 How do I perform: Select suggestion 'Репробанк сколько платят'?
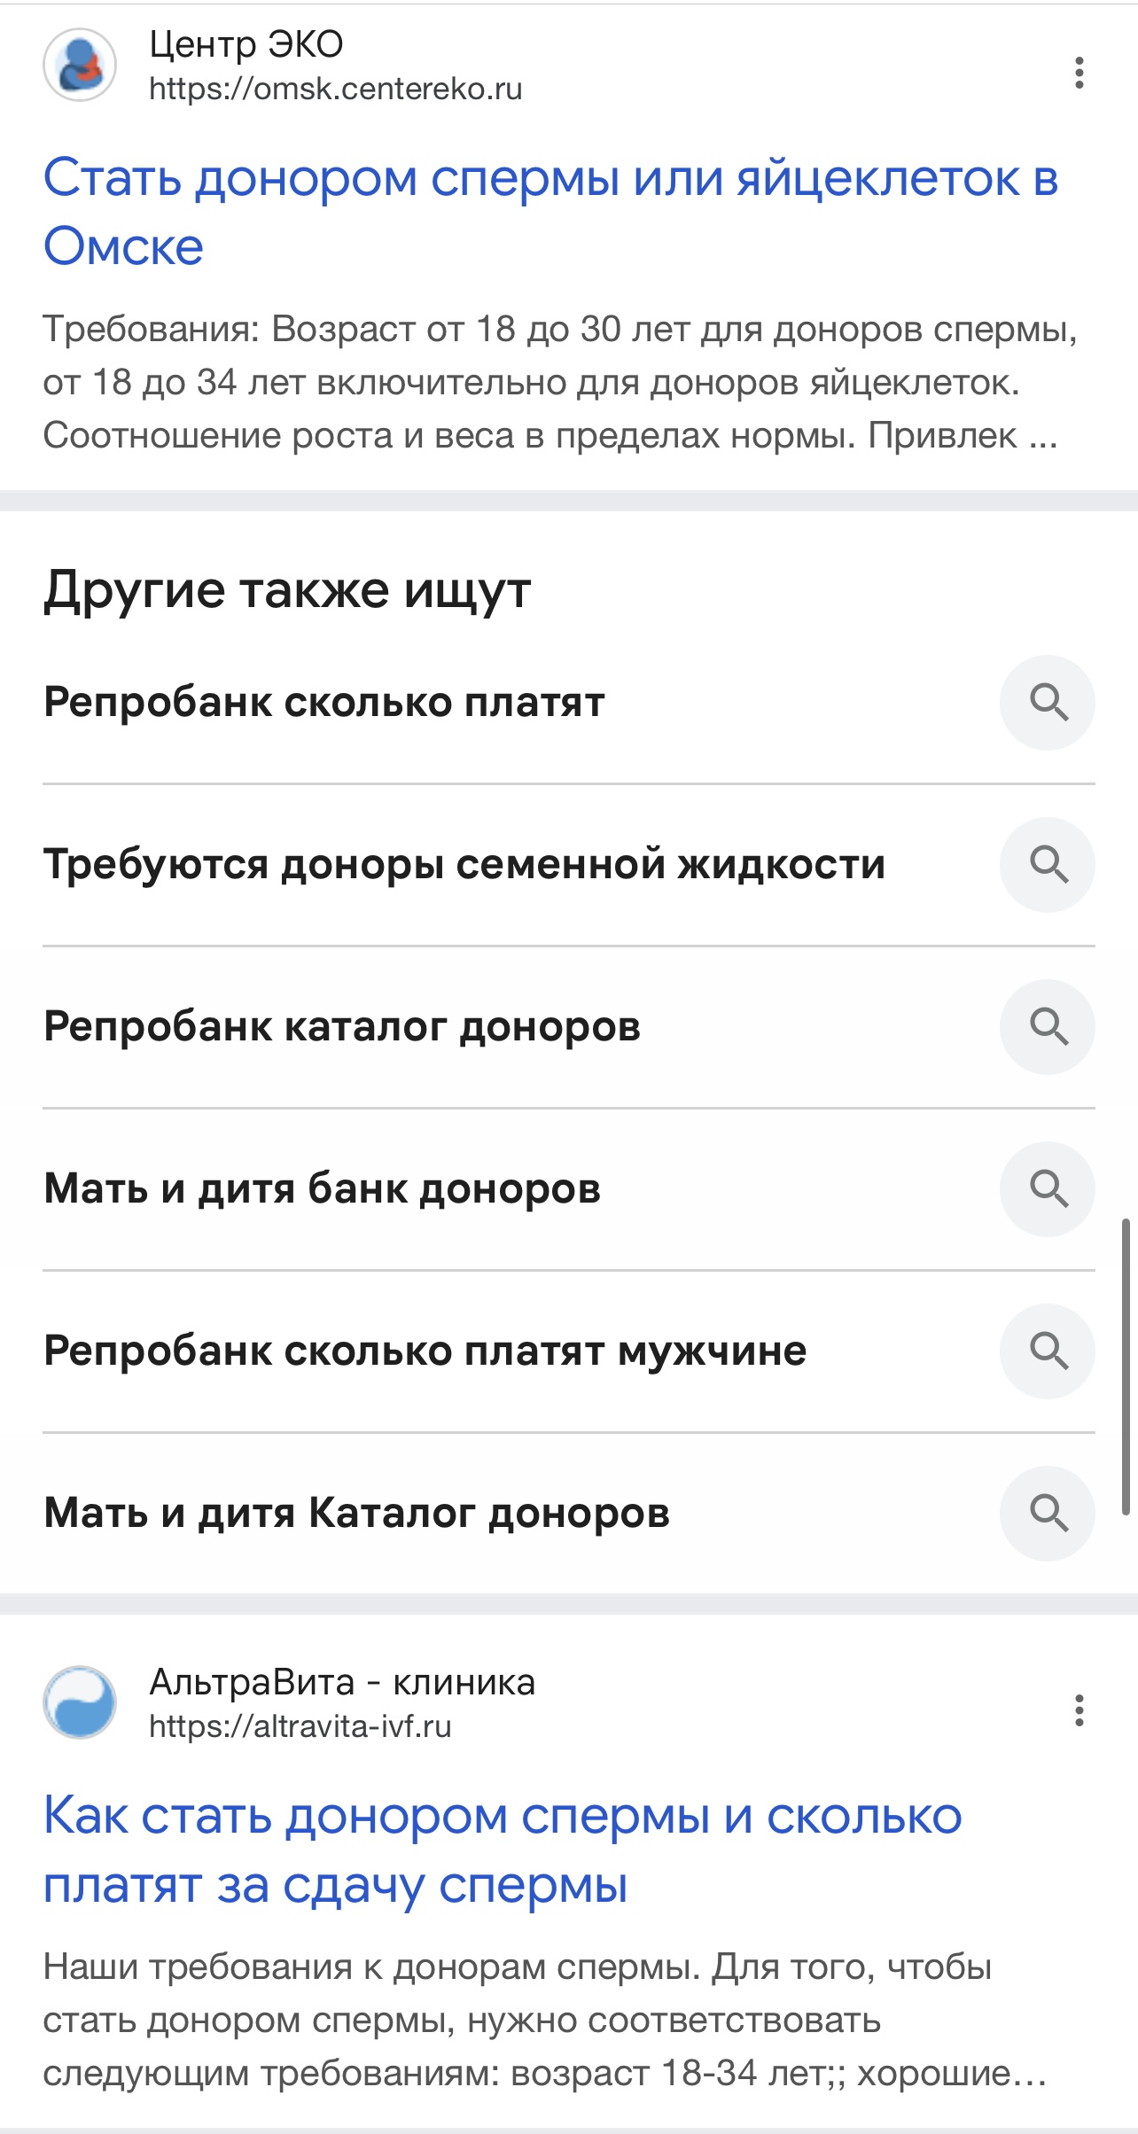point(324,703)
